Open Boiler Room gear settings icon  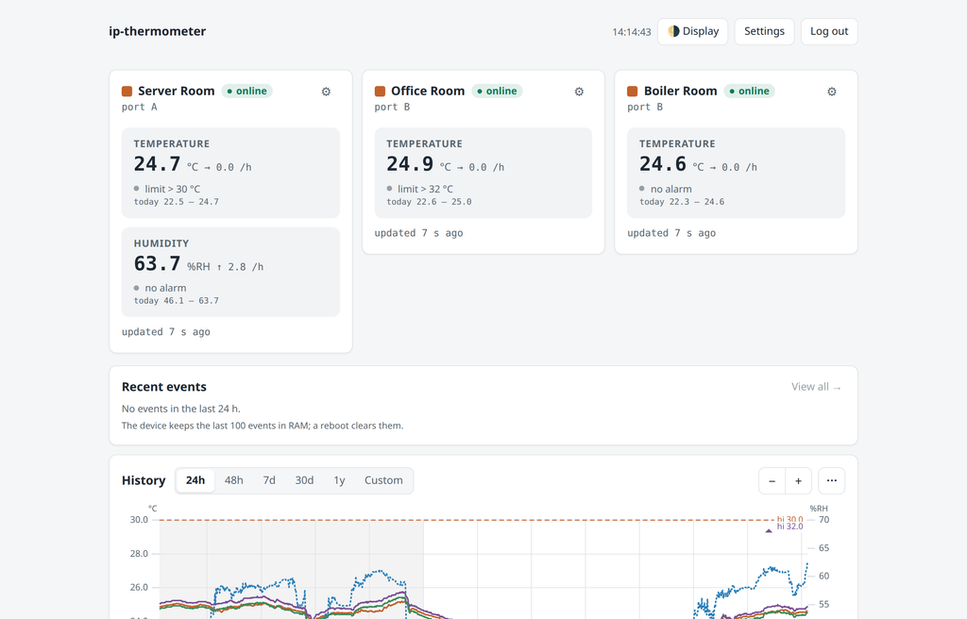(x=832, y=92)
